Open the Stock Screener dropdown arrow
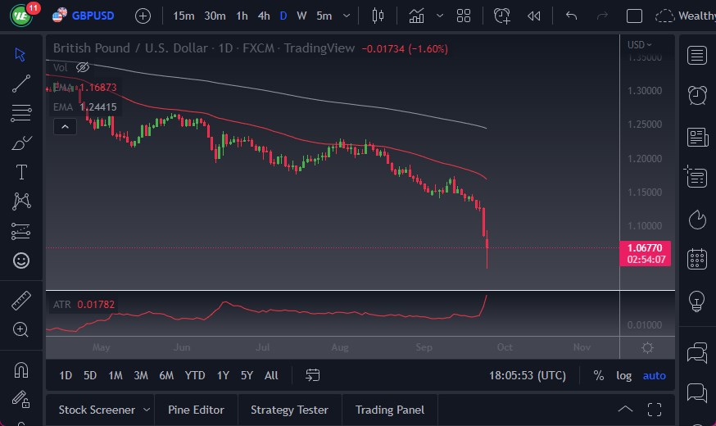This screenshot has width=716, height=426. [x=147, y=410]
